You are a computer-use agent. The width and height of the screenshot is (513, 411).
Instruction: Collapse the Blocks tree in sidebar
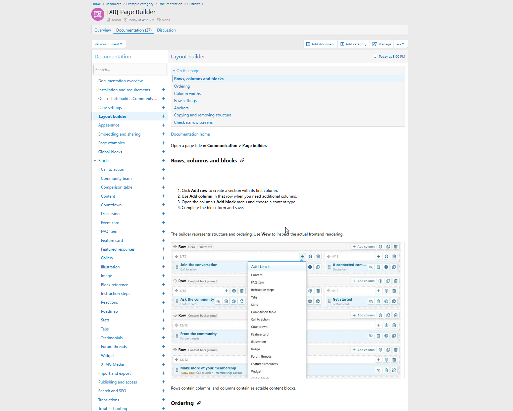pyautogui.click(x=95, y=161)
